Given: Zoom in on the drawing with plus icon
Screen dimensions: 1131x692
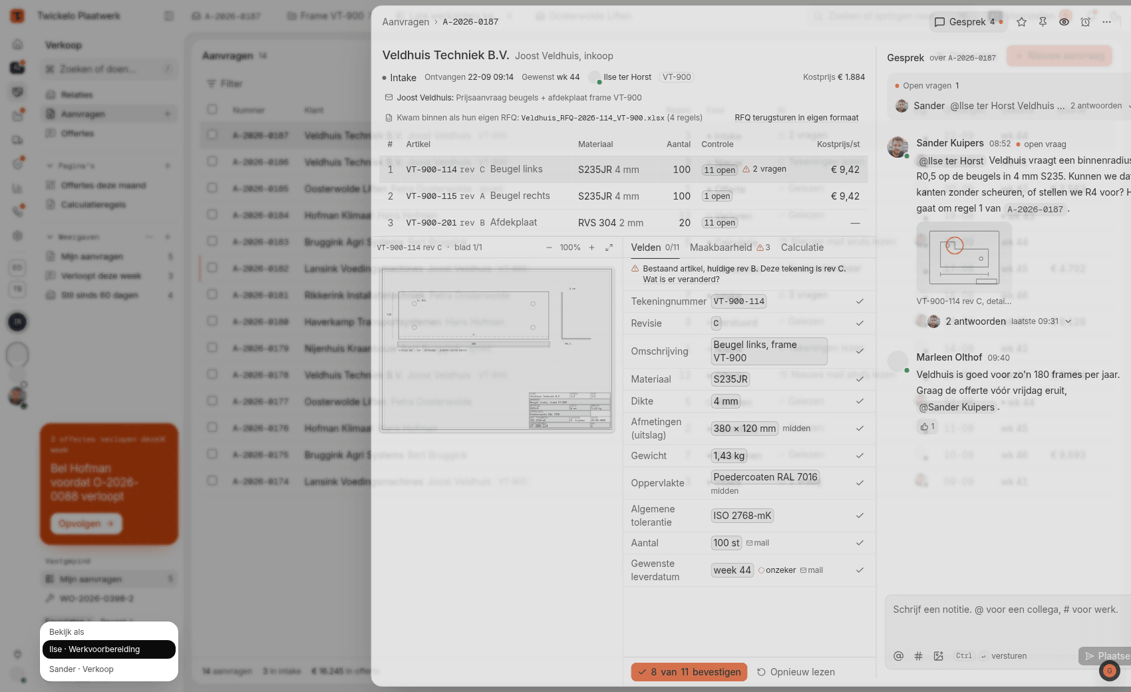Looking at the screenshot, I should coord(591,248).
